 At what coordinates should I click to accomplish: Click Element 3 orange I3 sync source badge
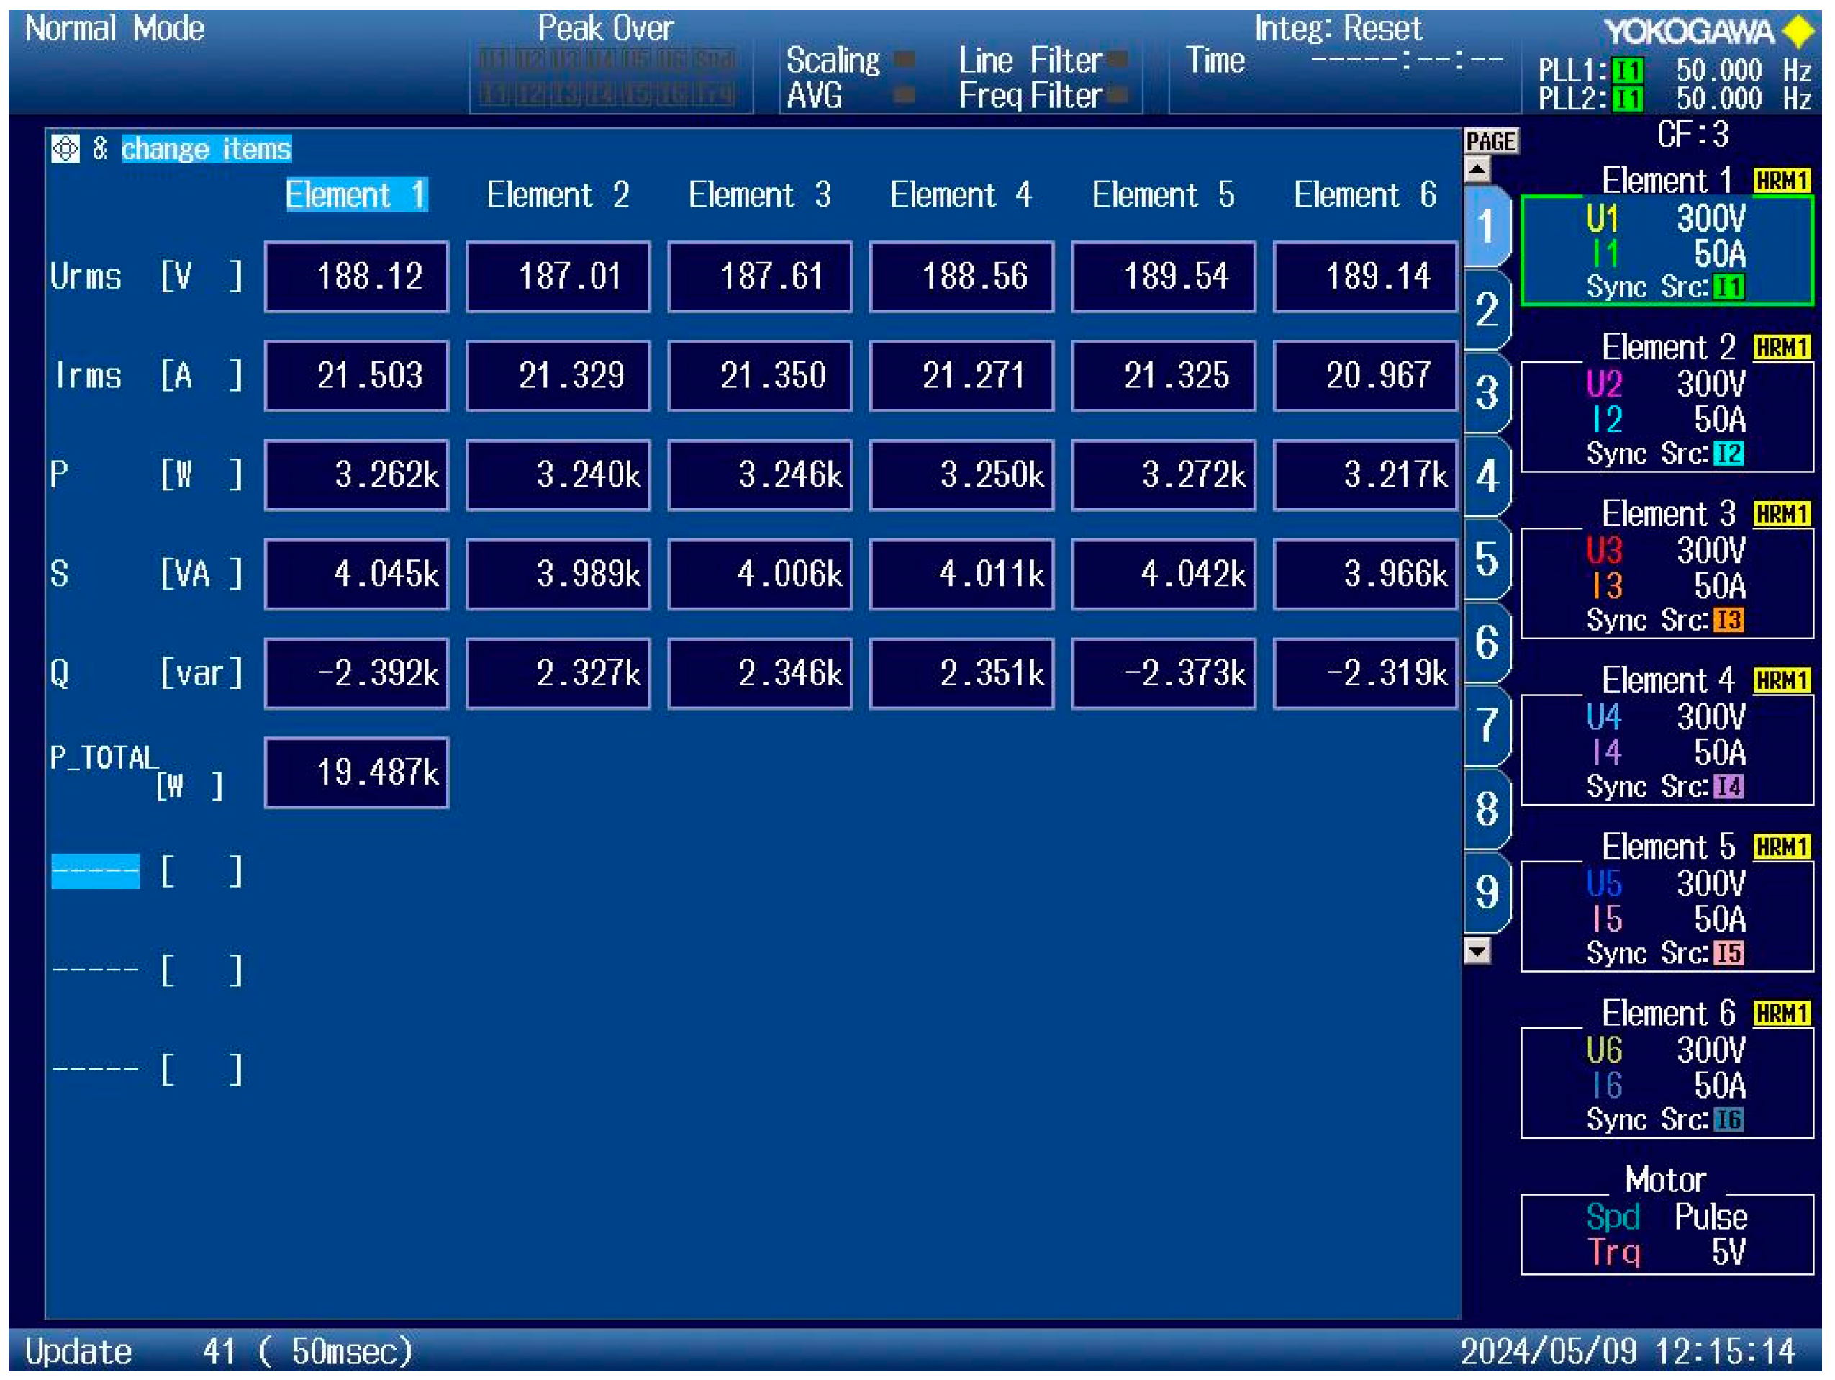pos(1728,621)
